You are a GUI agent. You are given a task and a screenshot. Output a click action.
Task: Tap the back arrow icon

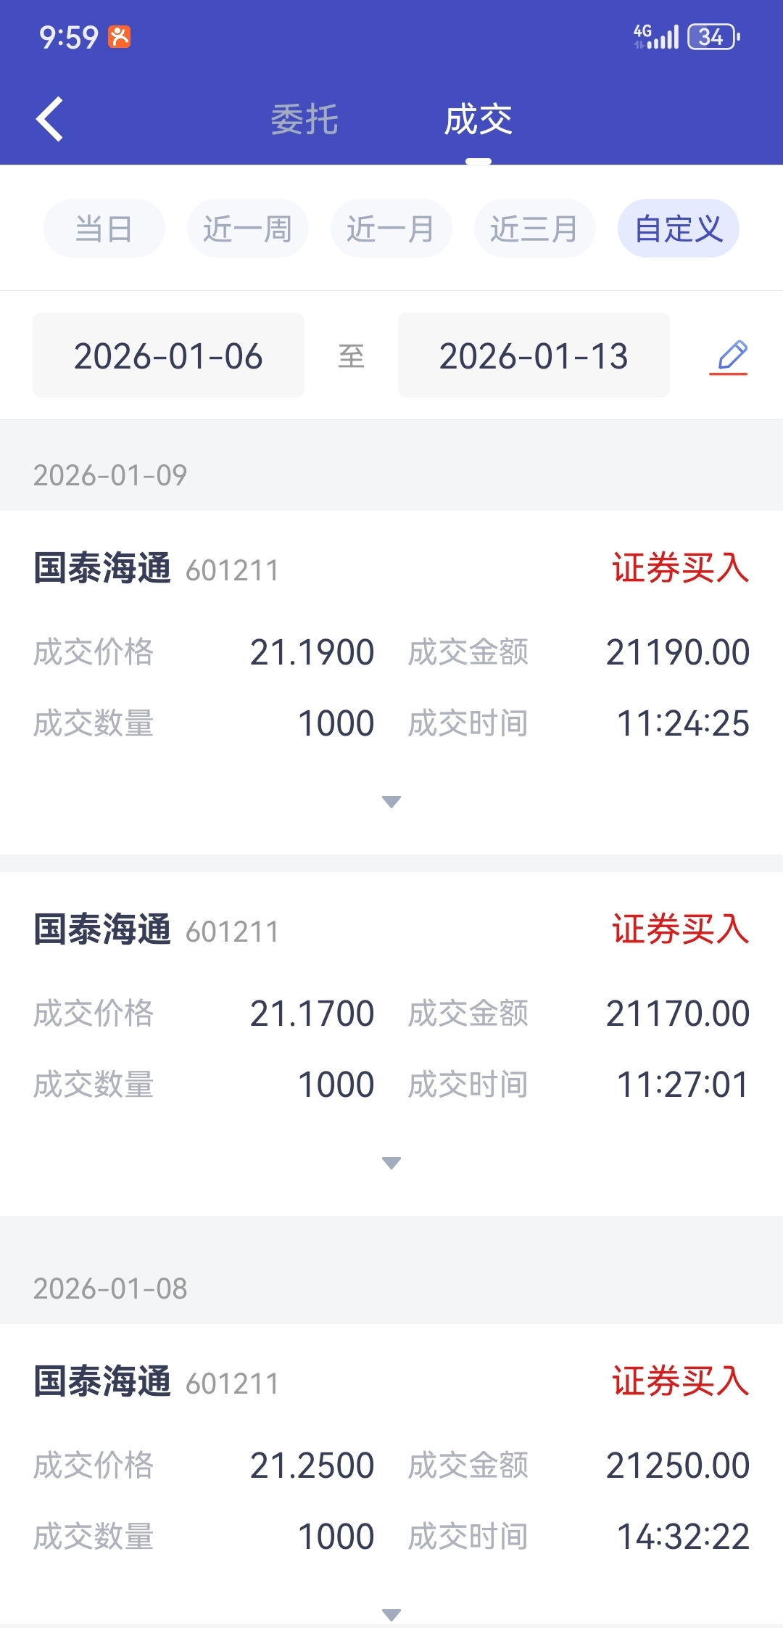tap(49, 119)
